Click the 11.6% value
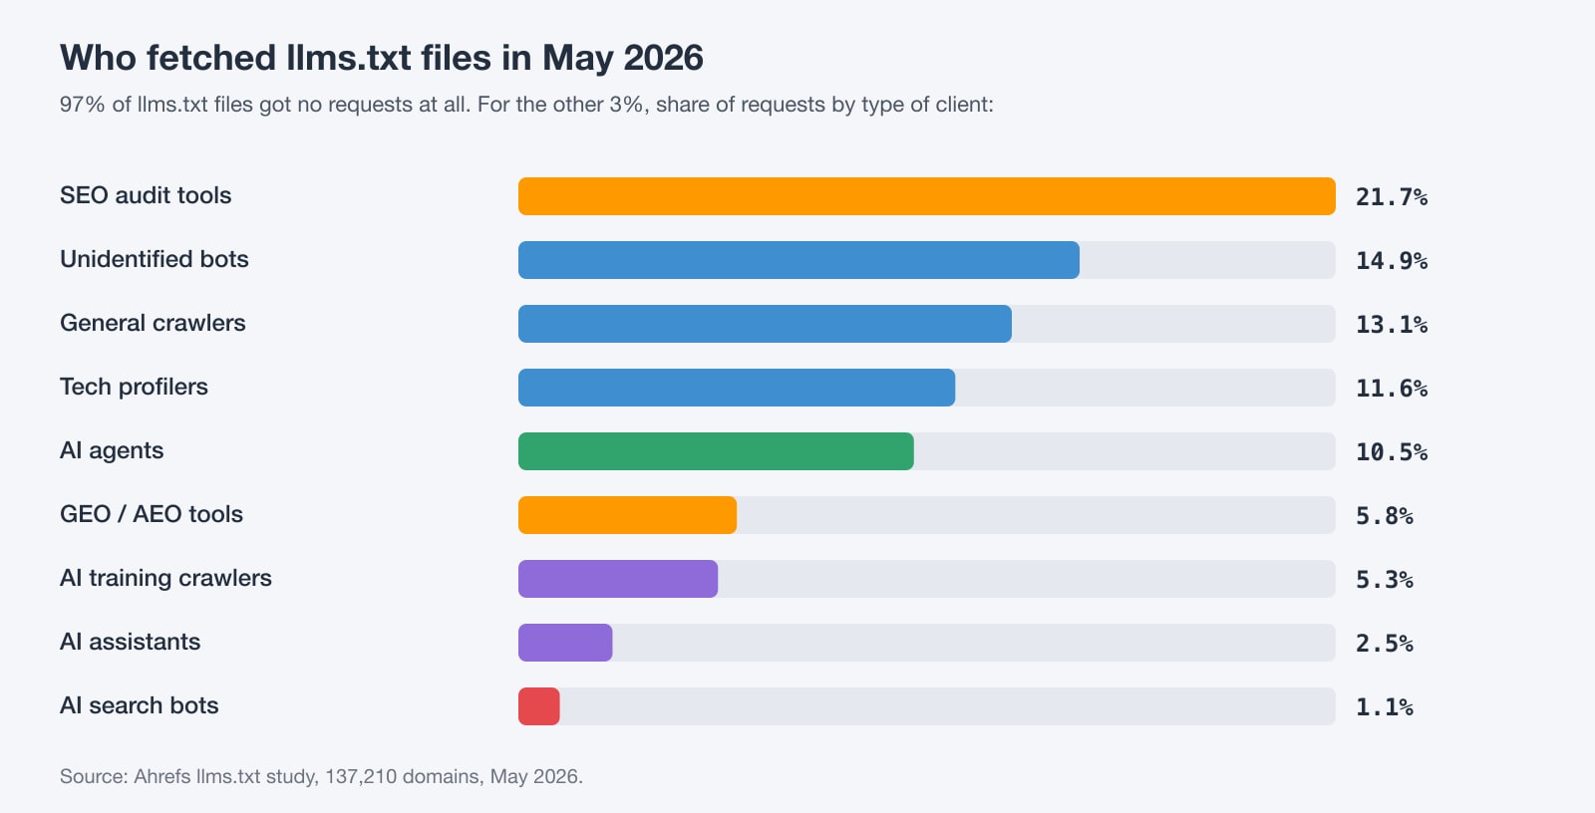 [1392, 389]
